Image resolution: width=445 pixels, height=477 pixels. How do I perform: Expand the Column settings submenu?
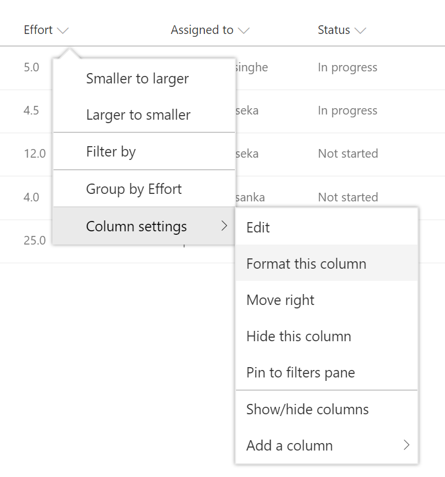[x=136, y=226]
